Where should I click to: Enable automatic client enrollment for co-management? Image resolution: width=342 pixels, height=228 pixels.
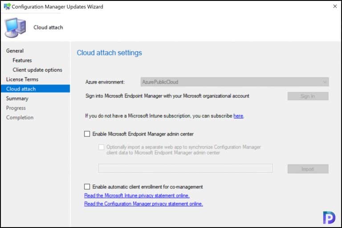pyautogui.click(x=87, y=187)
